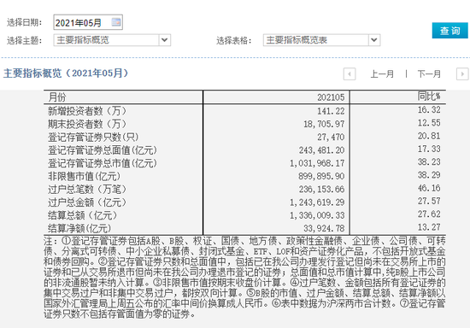Screen dimensions: 470x328
Task: Select the year-on-year value 27.57
Action: (x=429, y=201)
